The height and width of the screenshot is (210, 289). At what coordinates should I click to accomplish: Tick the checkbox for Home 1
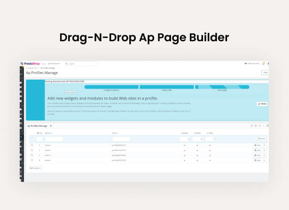point(32,145)
